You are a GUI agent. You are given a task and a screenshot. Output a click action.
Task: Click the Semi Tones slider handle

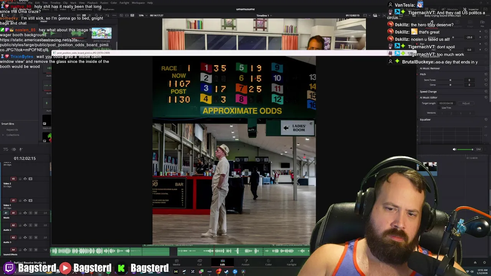[x=450, y=80]
